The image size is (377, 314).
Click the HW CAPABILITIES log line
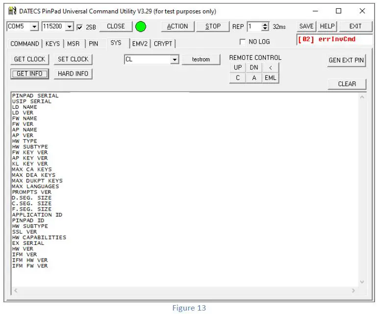[x=39, y=238]
